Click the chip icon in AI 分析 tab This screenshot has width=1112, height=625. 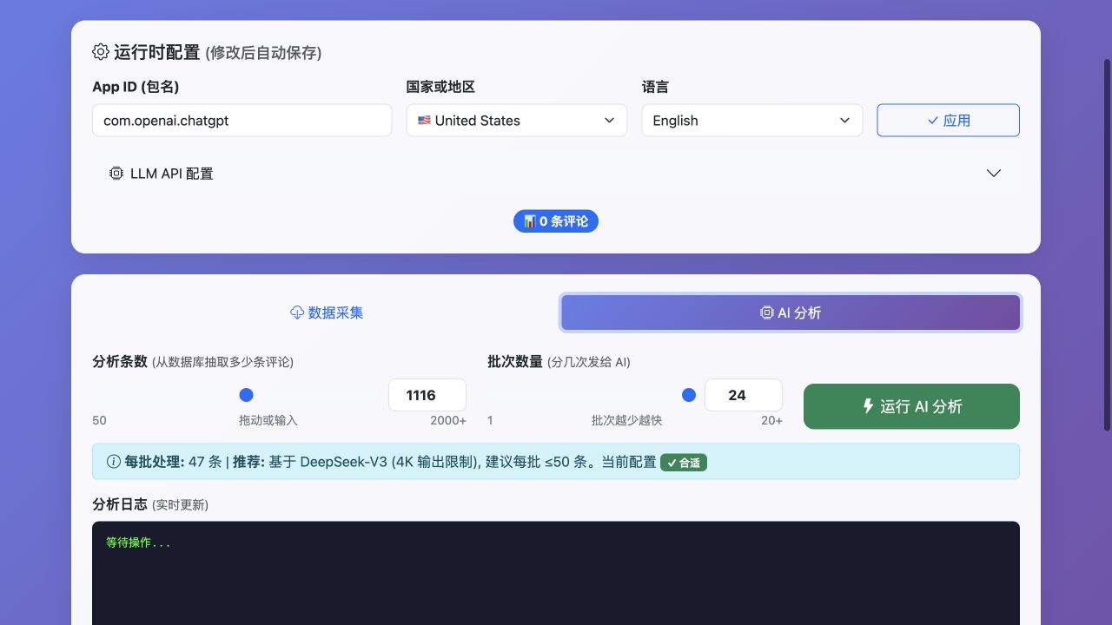[767, 312]
